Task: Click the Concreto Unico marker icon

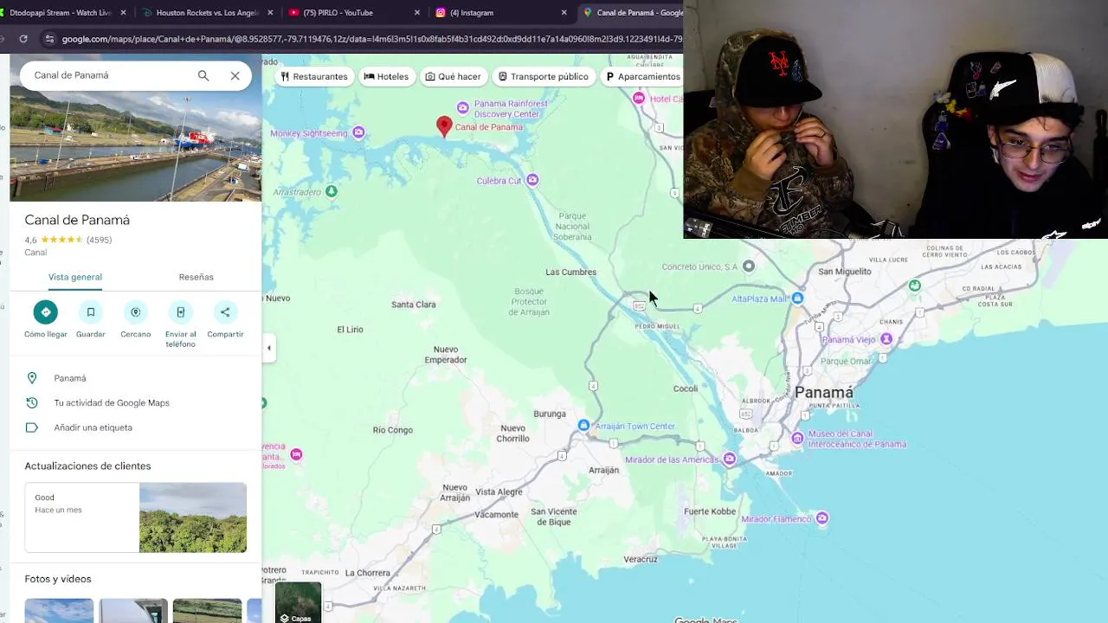Action: 749,267
